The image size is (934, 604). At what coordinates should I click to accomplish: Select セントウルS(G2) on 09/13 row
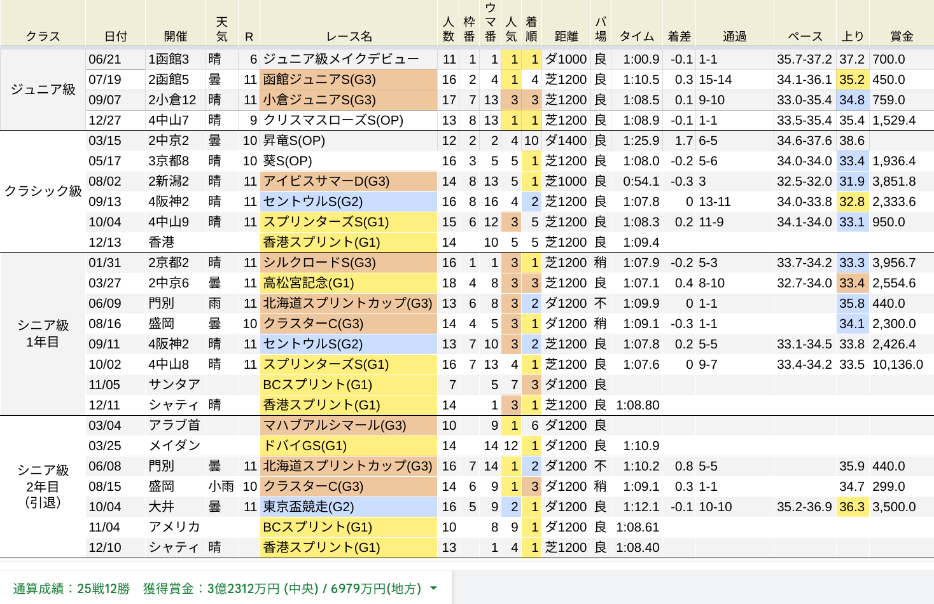pos(349,202)
